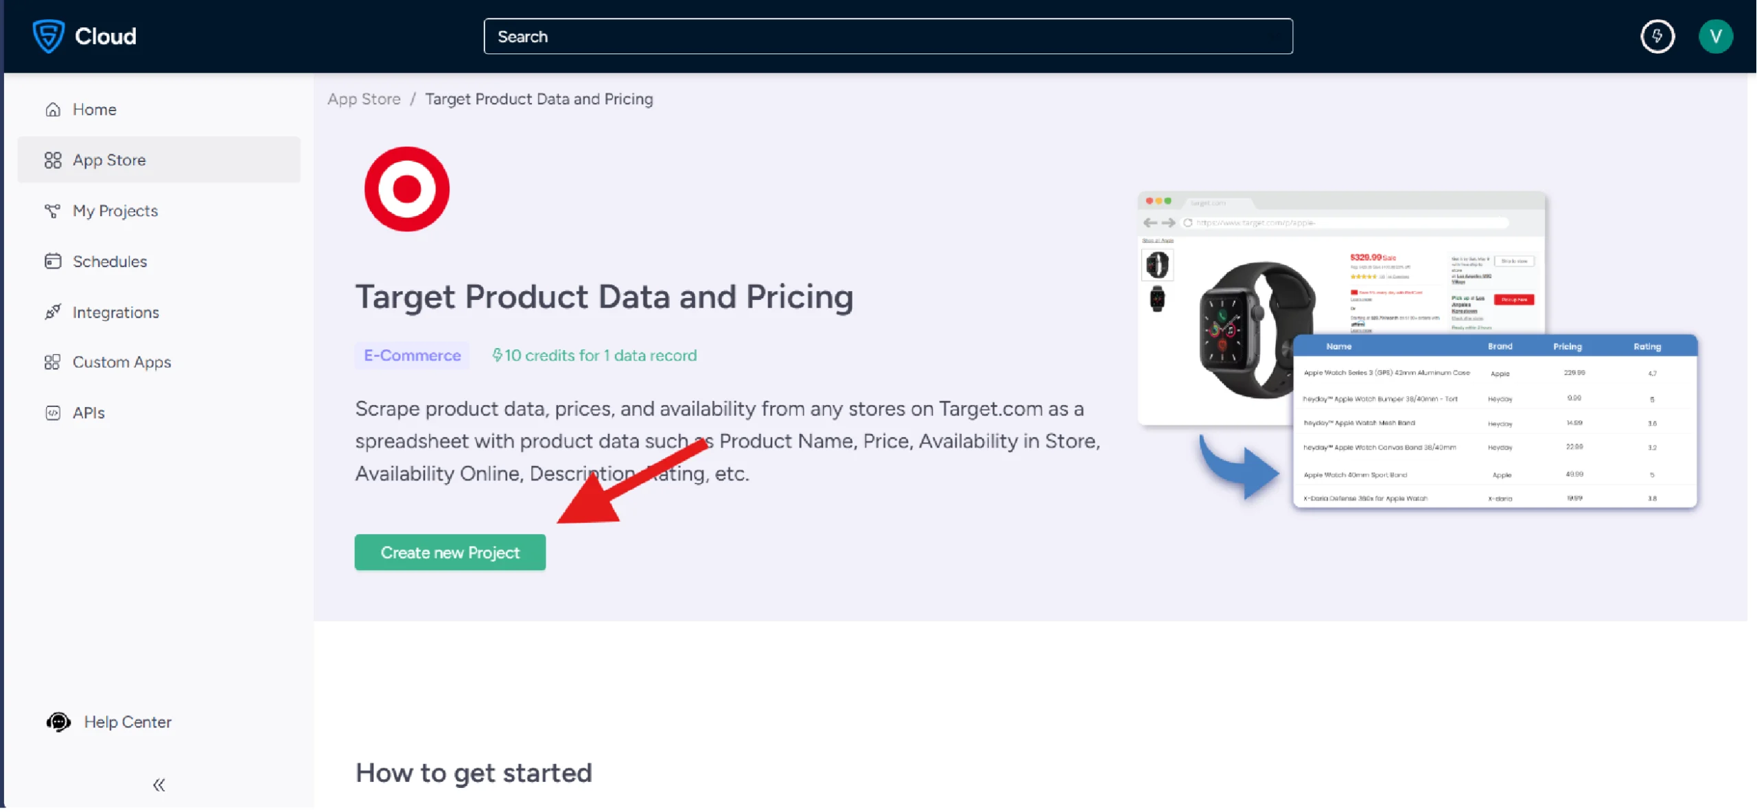Select the My Projects icon
The width and height of the screenshot is (1757, 812).
click(53, 211)
